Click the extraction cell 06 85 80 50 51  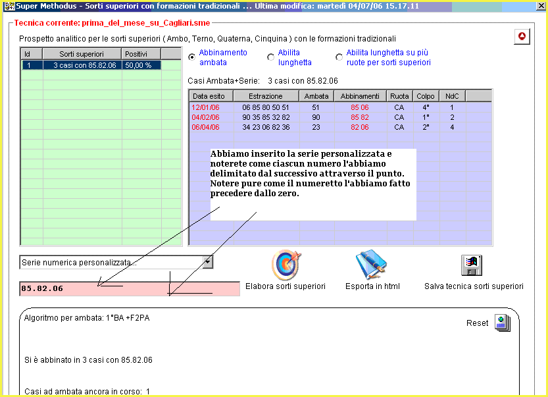tap(266, 107)
